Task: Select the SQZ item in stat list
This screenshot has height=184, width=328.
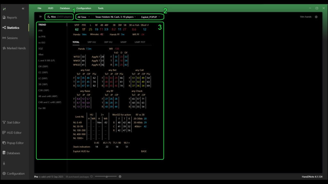Action: click(x=41, y=49)
